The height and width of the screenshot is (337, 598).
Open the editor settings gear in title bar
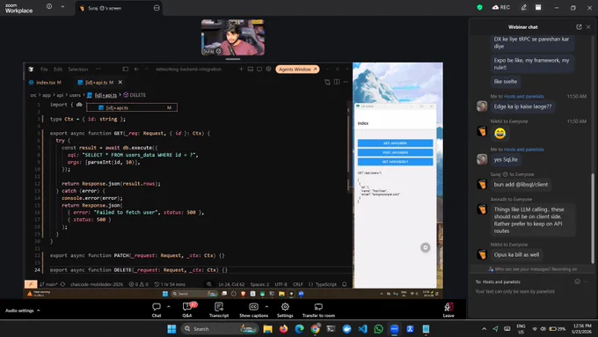point(268,70)
